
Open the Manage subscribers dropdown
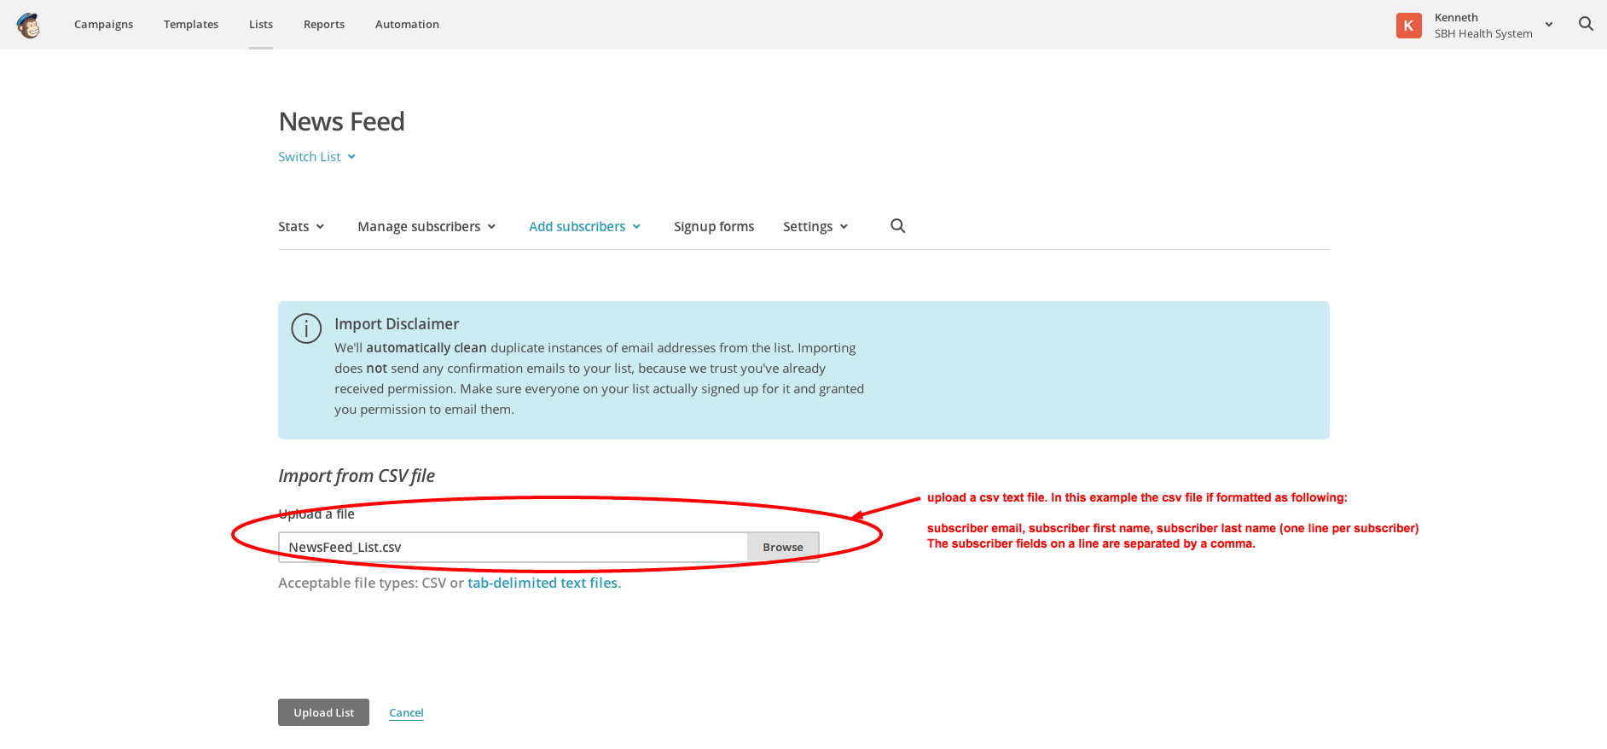pyautogui.click(x=426, y=227)
